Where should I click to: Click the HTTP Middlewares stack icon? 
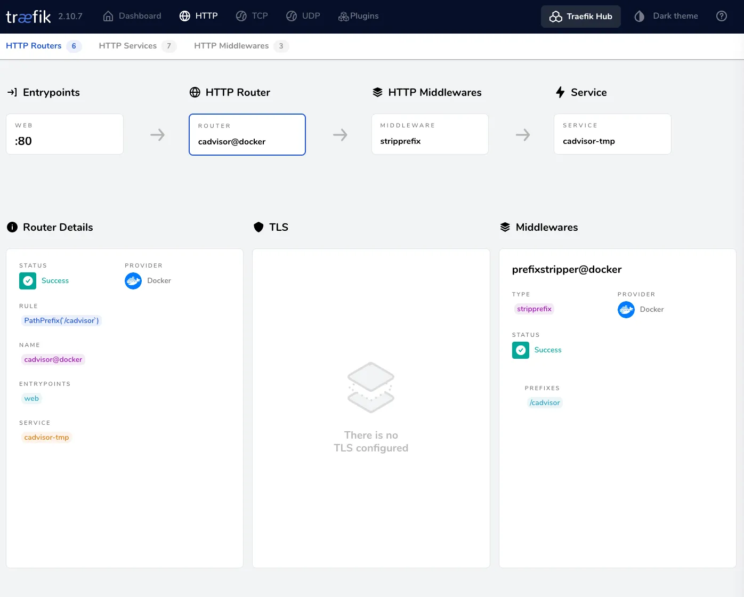pyautogui.click(x=378, y=92)
